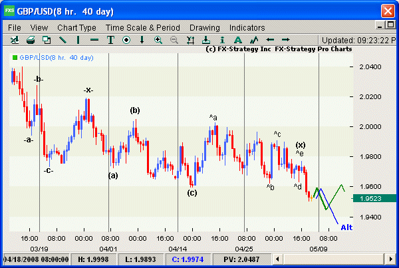Image resolution: width=399 pixels, height=268 pixels.
Task: Click the '(a)' wave label on chart
Action: click(113, 176)
